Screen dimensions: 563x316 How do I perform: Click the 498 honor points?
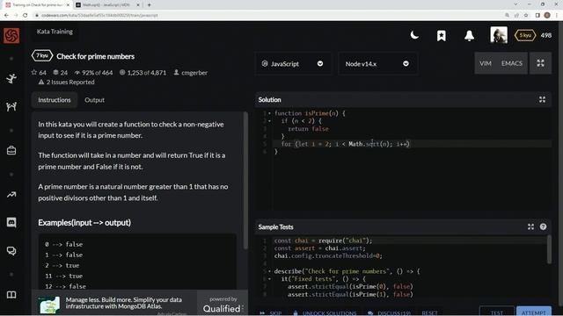pos(545,35)
